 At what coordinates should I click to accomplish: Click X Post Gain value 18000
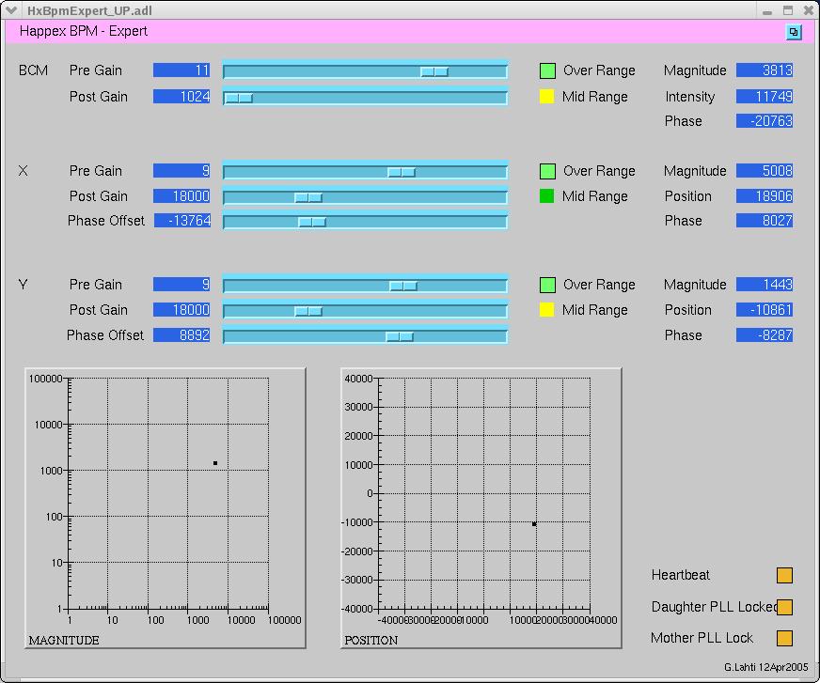[181, 196]
